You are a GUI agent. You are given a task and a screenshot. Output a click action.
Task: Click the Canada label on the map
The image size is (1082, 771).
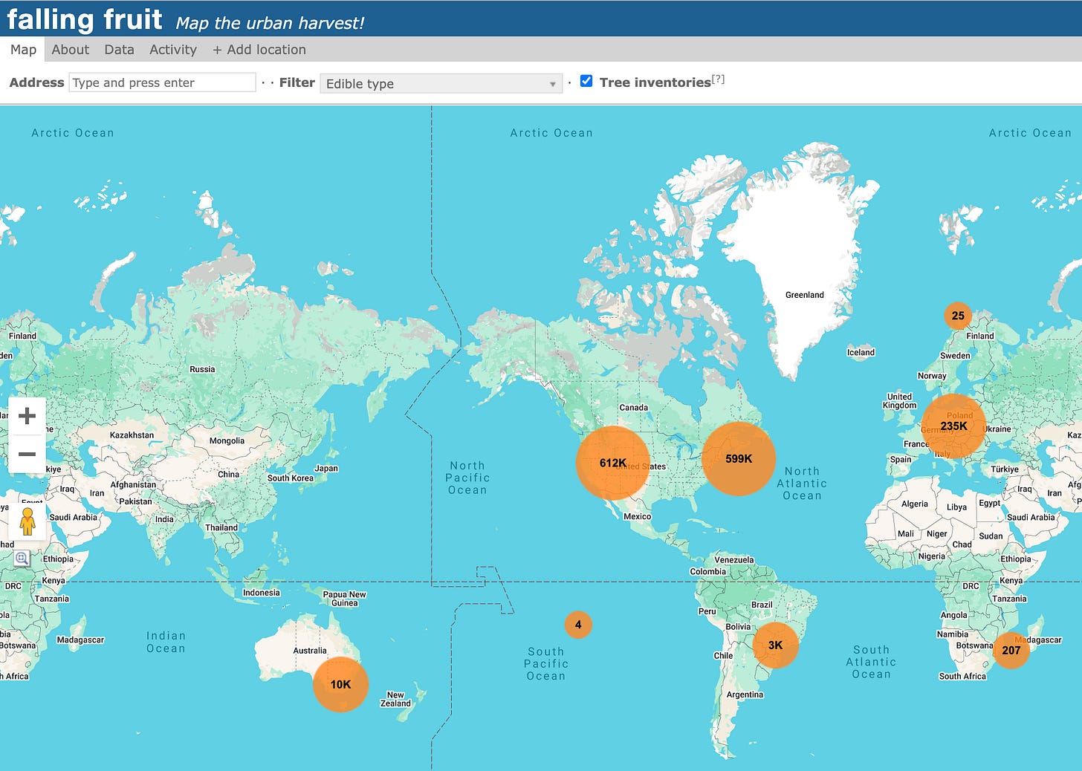(x=634, y=408)
